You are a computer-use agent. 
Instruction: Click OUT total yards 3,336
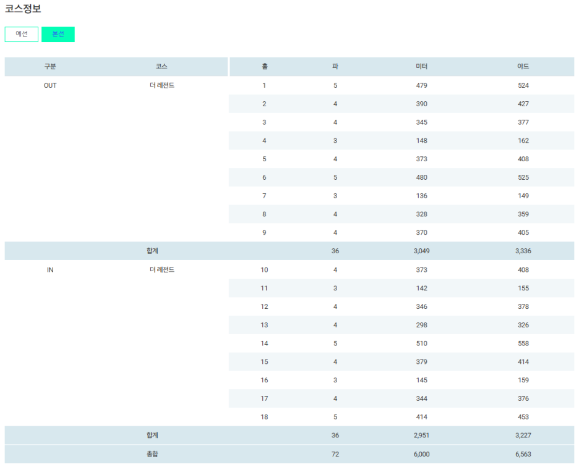click(523, 251)
